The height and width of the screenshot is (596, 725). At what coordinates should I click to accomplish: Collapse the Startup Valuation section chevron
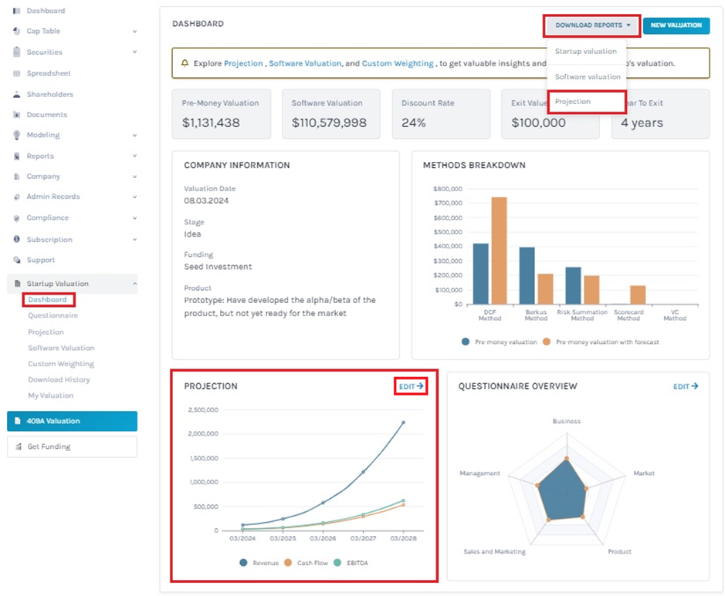134,284
